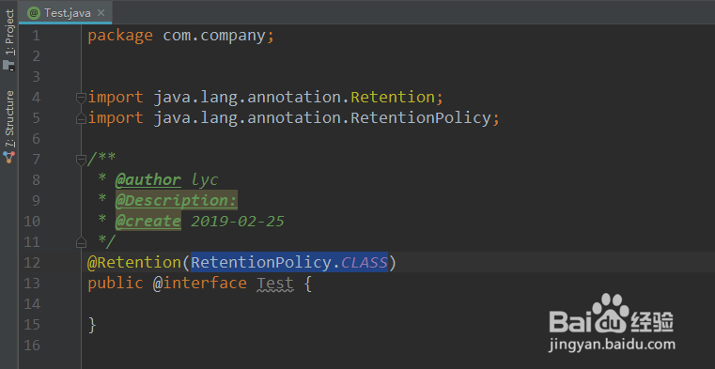
Task: Click the package keyword on line 1
Action: coord(120,36)
